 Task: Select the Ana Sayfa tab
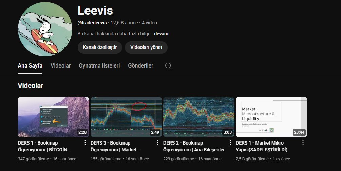[30, 66]
